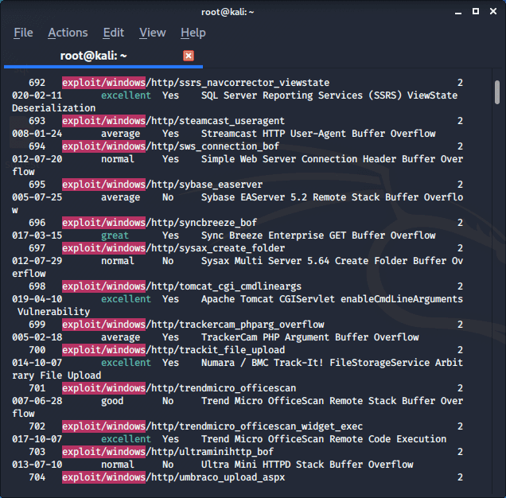This screenshot has width=506, height=498.
Task: Click 'Ultra Mini HTTPD Stack Buffer Overflow'
Action: (307, 465)
